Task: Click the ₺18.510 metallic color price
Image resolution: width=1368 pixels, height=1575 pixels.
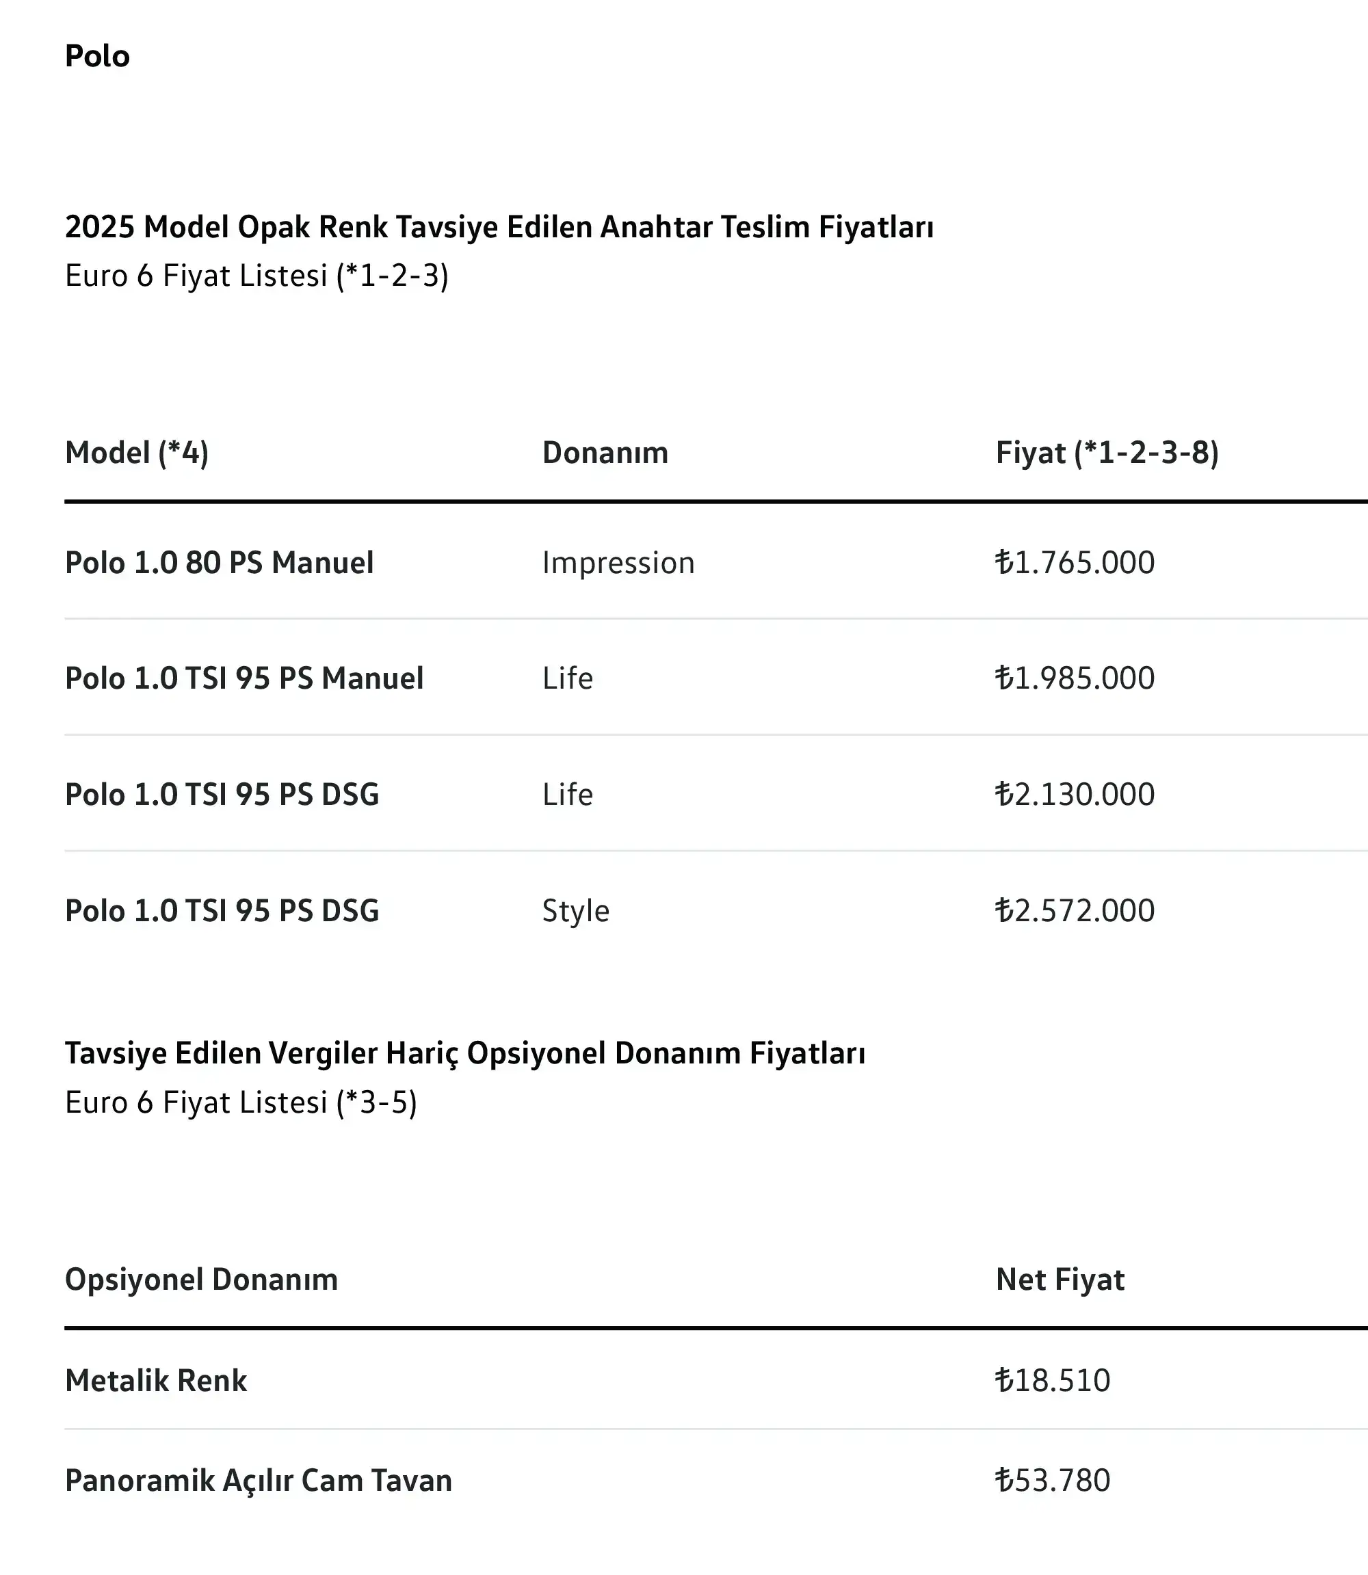Action: (x=1053, y=1380)
